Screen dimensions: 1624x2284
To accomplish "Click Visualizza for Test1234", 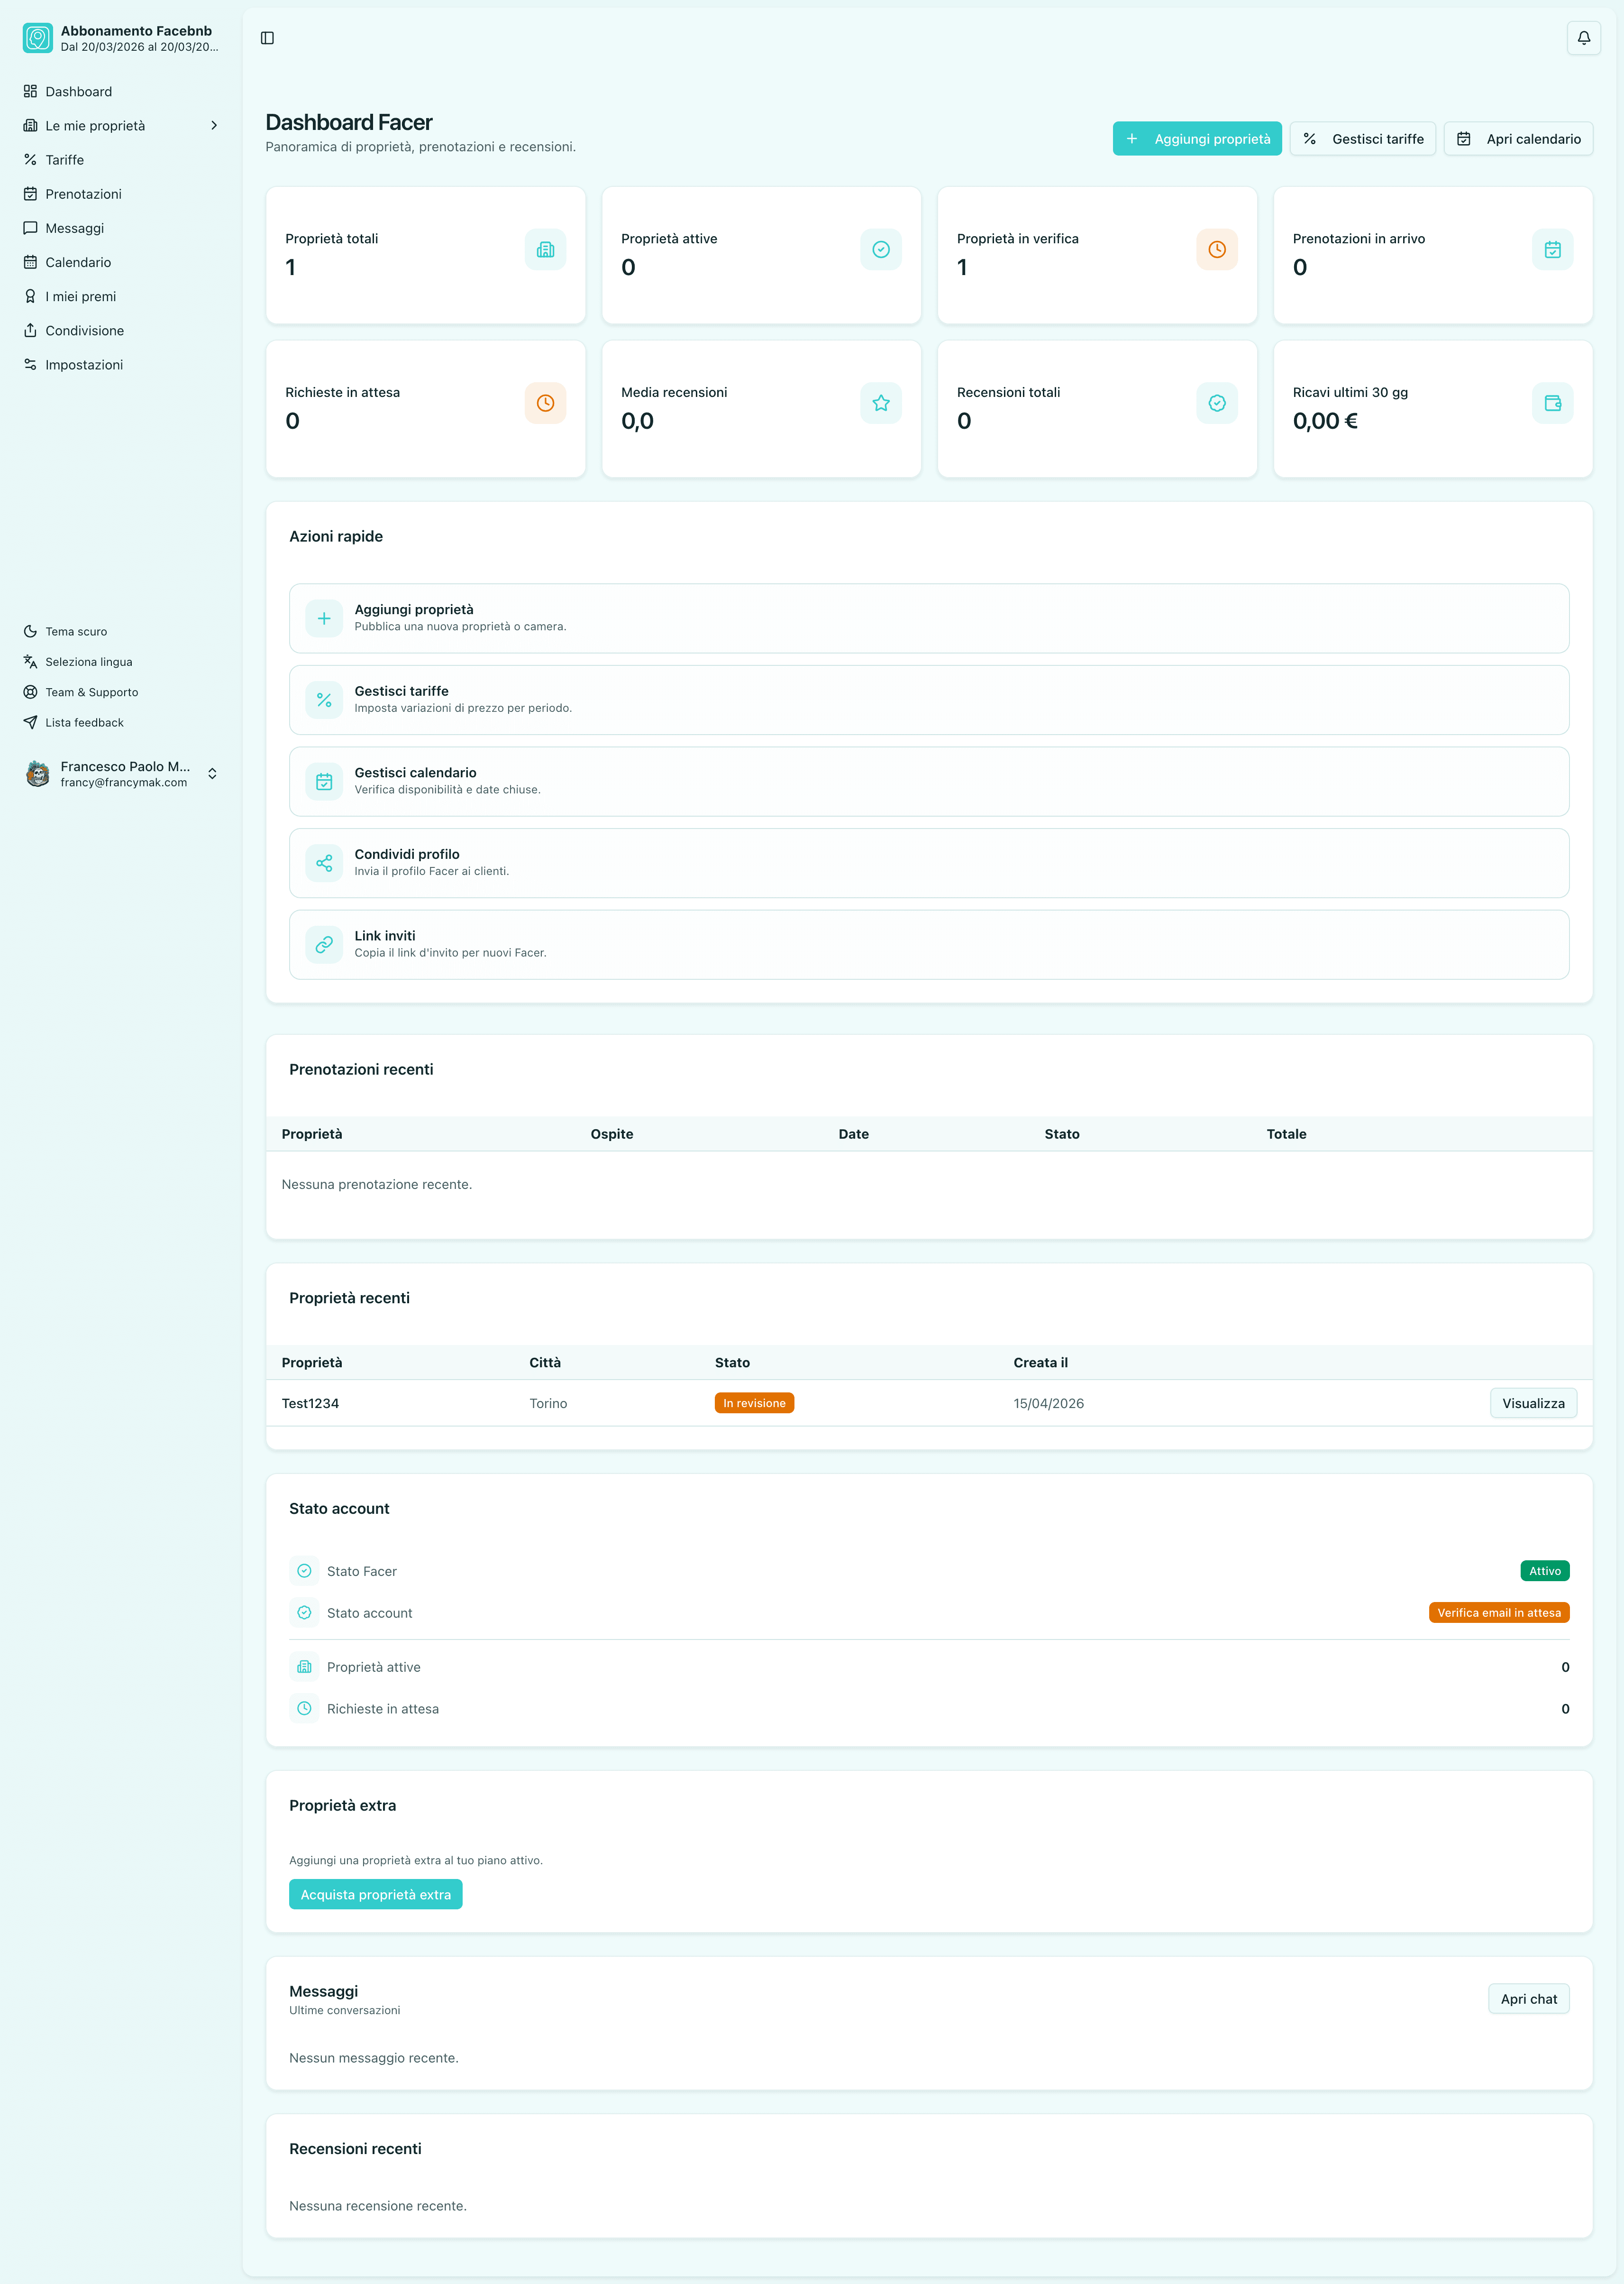I will coord(1533,1404).
